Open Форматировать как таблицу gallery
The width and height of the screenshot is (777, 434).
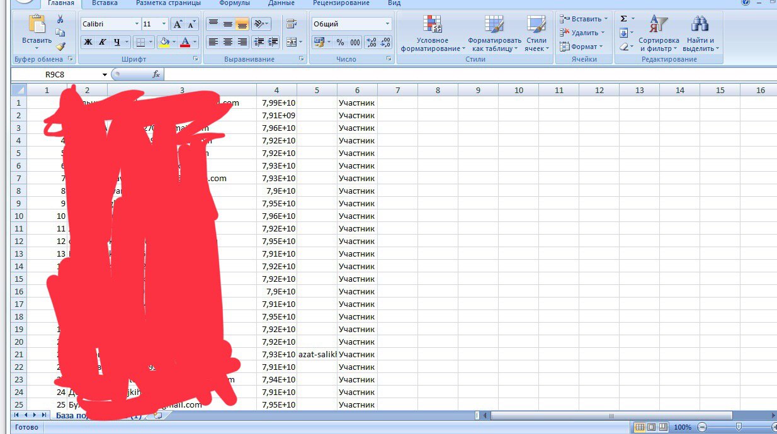click(494, 35)
